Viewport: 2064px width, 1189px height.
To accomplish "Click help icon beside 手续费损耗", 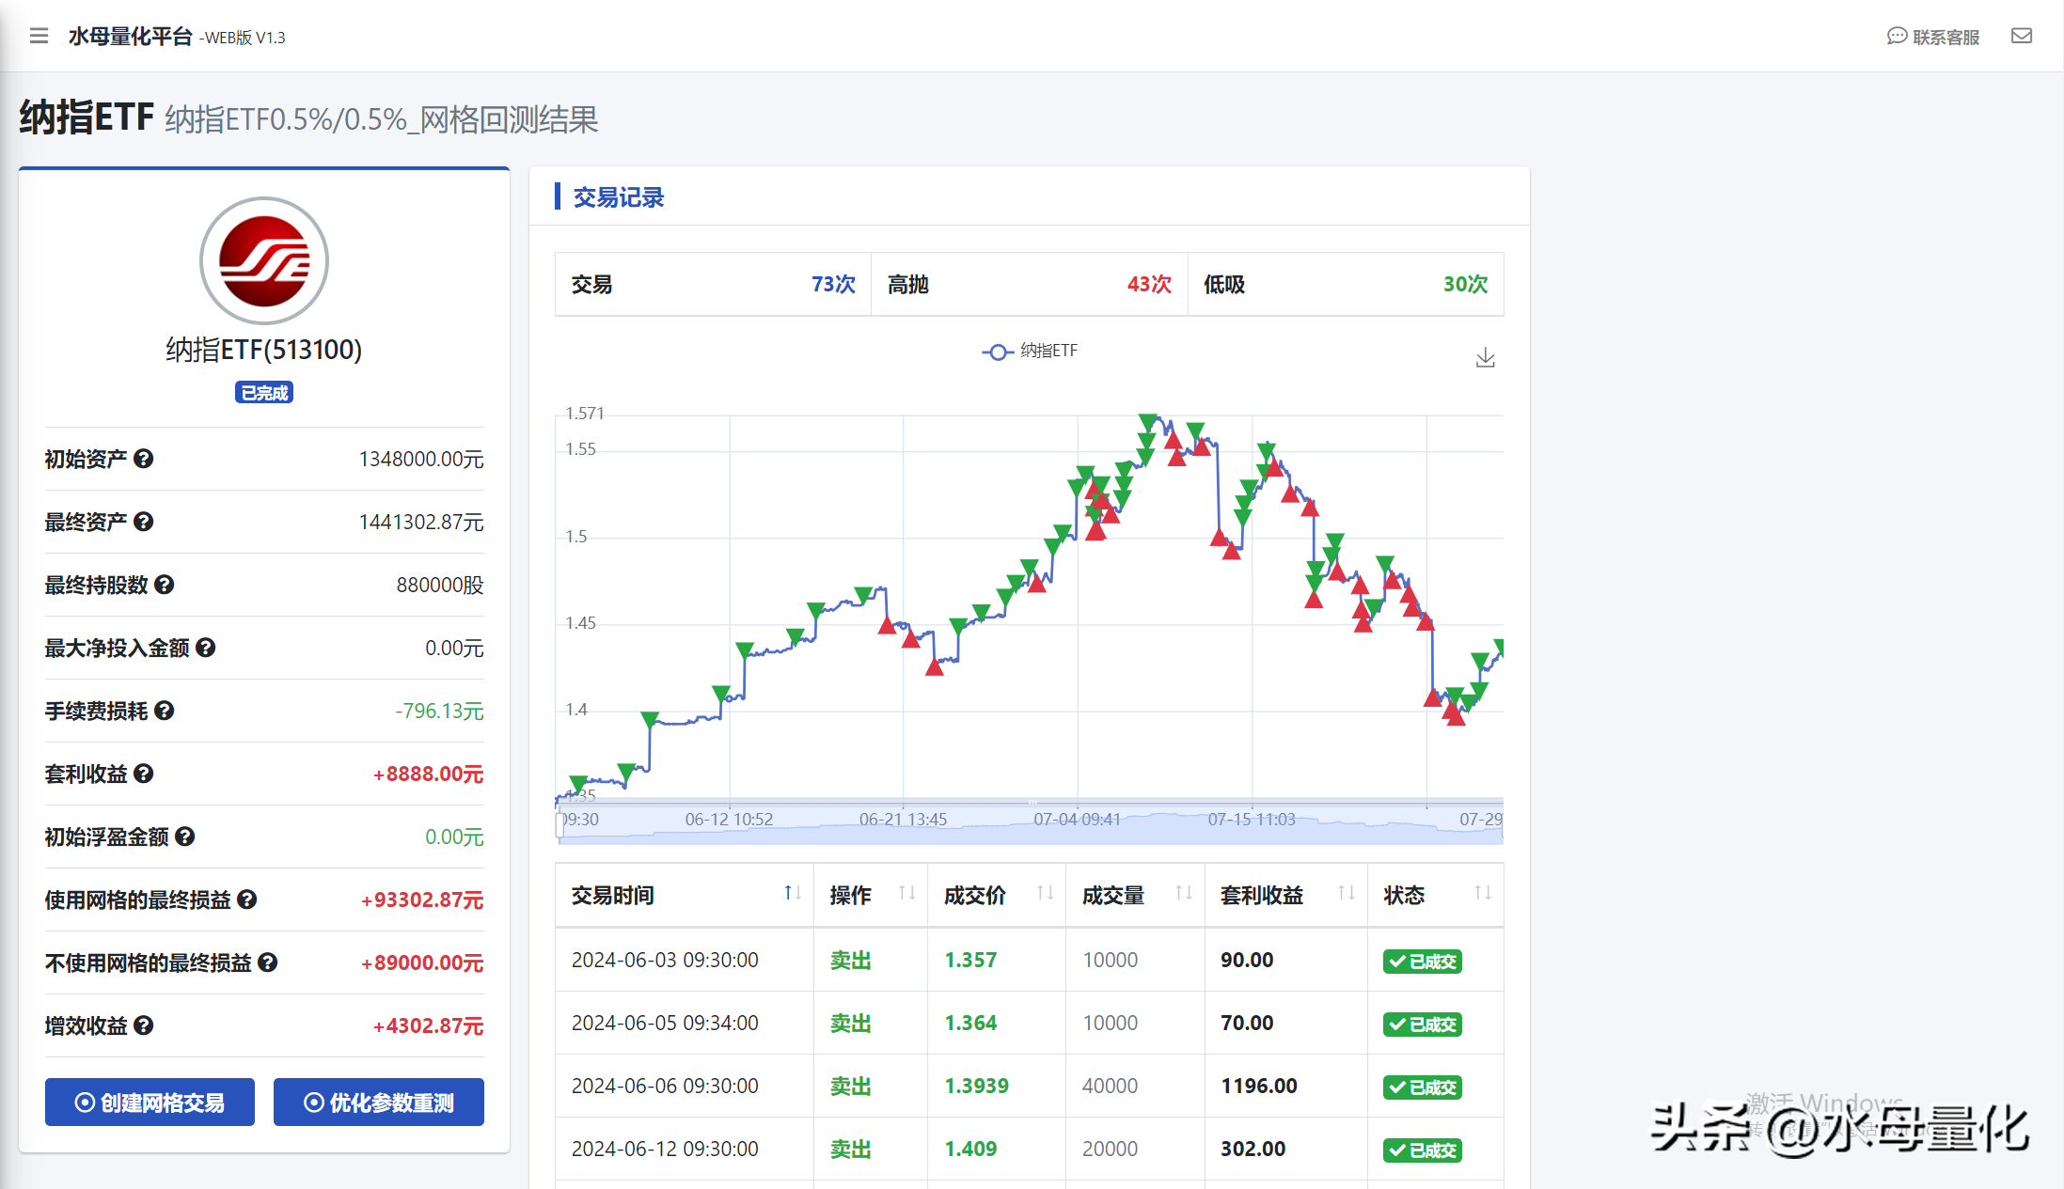I will (164, 711).
